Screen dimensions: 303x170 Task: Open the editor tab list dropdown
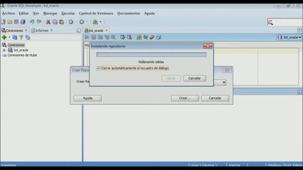tap(300, 30)
